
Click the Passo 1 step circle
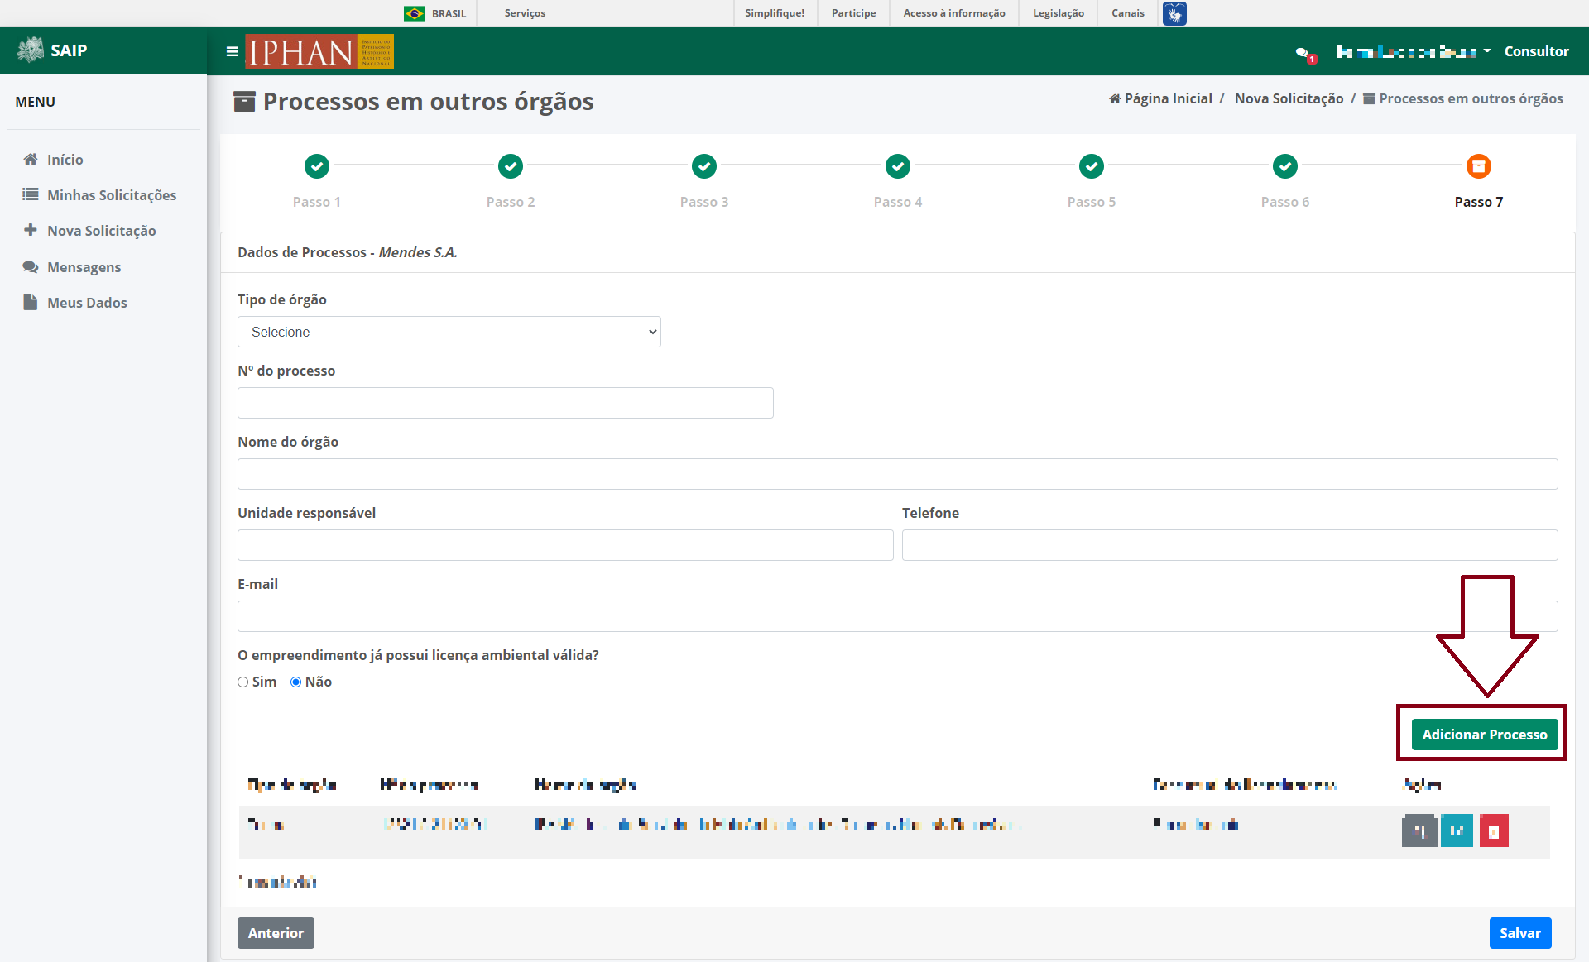[317, 166]
